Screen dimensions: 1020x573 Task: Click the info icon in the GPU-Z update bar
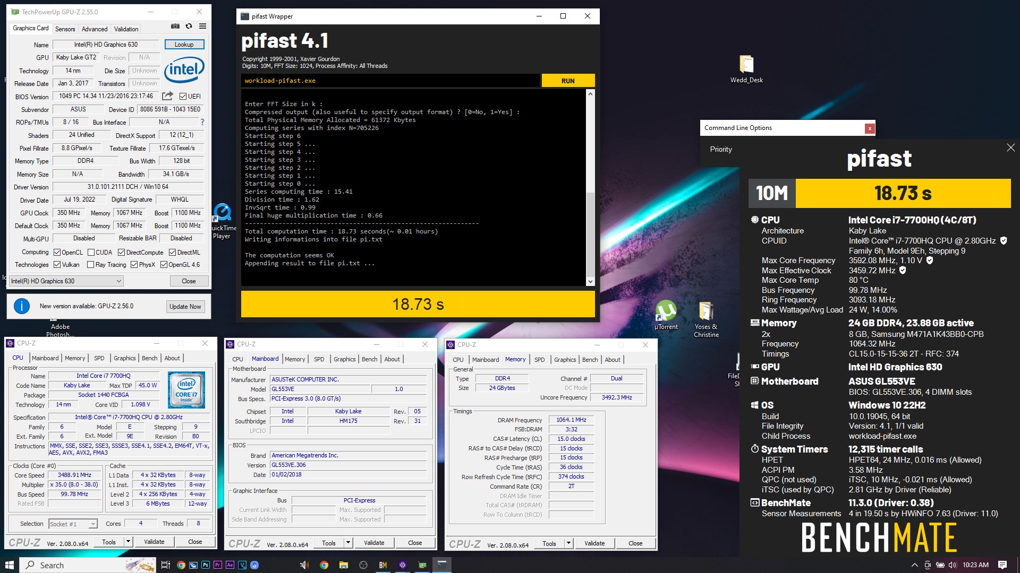click(21, 306)
